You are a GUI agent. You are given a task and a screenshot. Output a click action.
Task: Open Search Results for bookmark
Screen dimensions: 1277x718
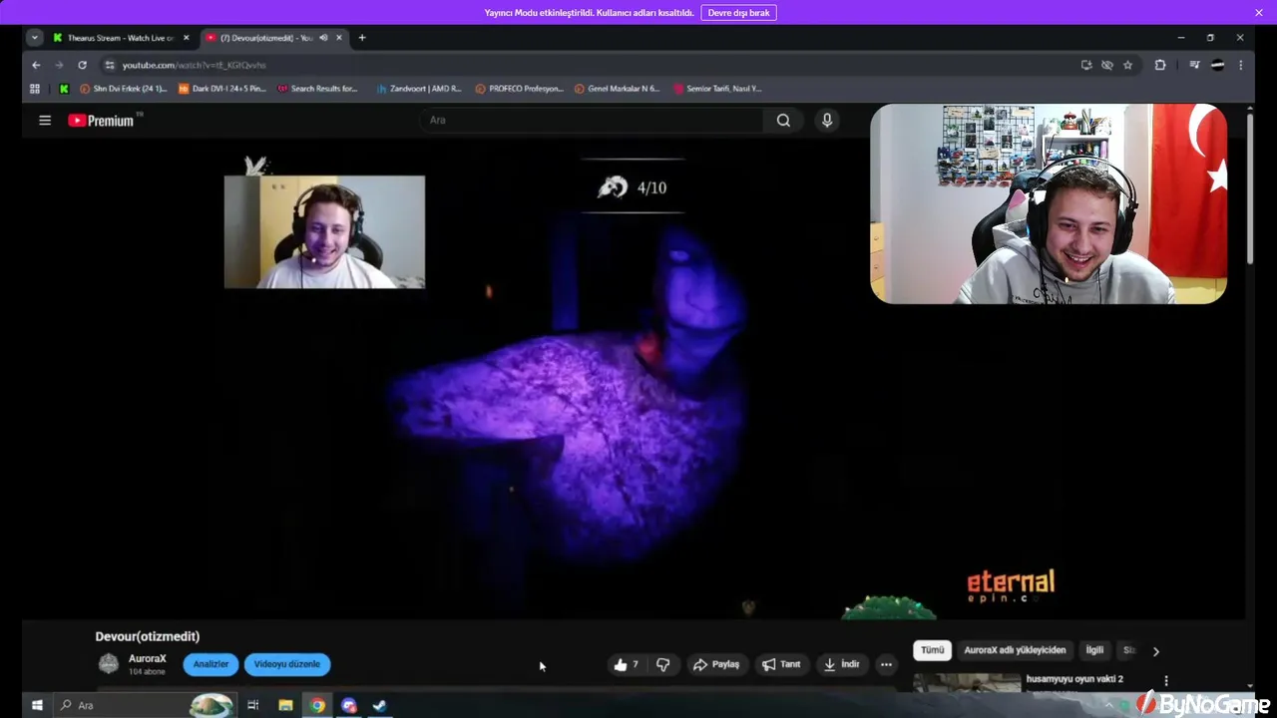point(317,89)
